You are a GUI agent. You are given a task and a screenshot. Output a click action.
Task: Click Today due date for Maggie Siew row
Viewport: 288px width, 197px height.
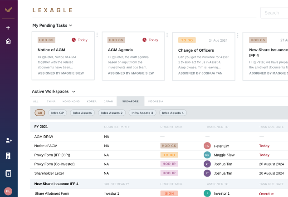(x=264, y=155)
